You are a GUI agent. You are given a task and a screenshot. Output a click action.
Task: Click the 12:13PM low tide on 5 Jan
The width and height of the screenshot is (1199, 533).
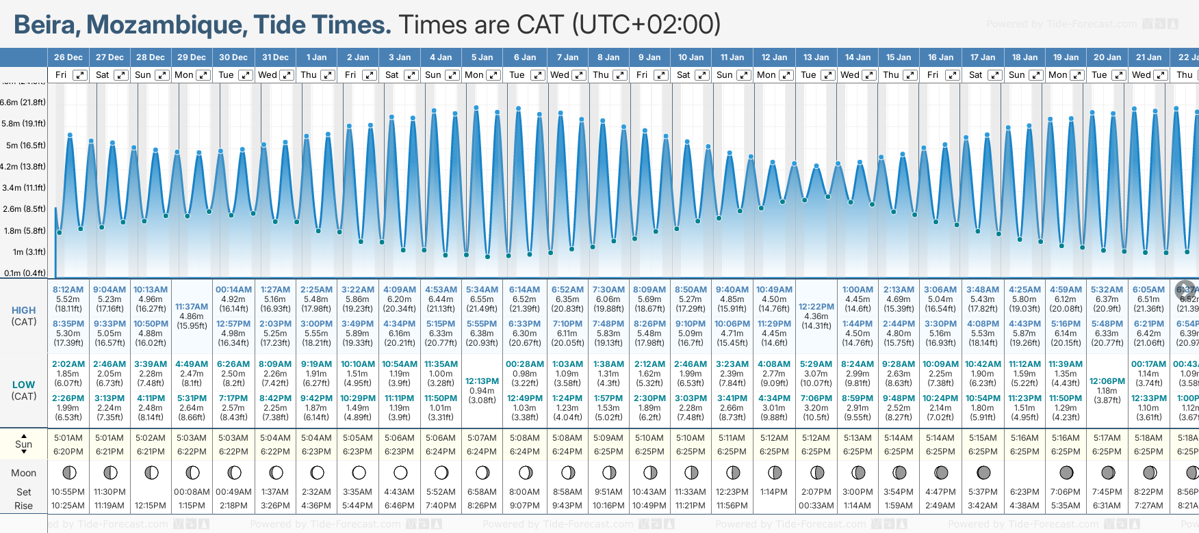click(x=482, y=381)
